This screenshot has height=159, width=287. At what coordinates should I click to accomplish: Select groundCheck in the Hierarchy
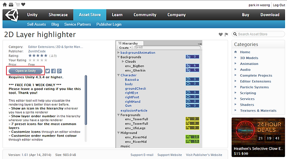(136, 88)
